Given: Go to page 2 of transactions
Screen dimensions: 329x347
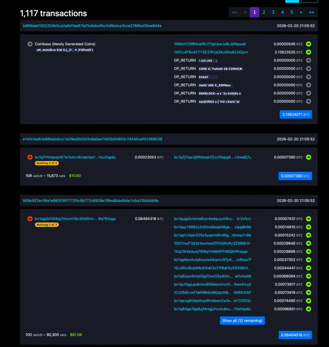Looking at the screenshot, I should pos(263,12).
